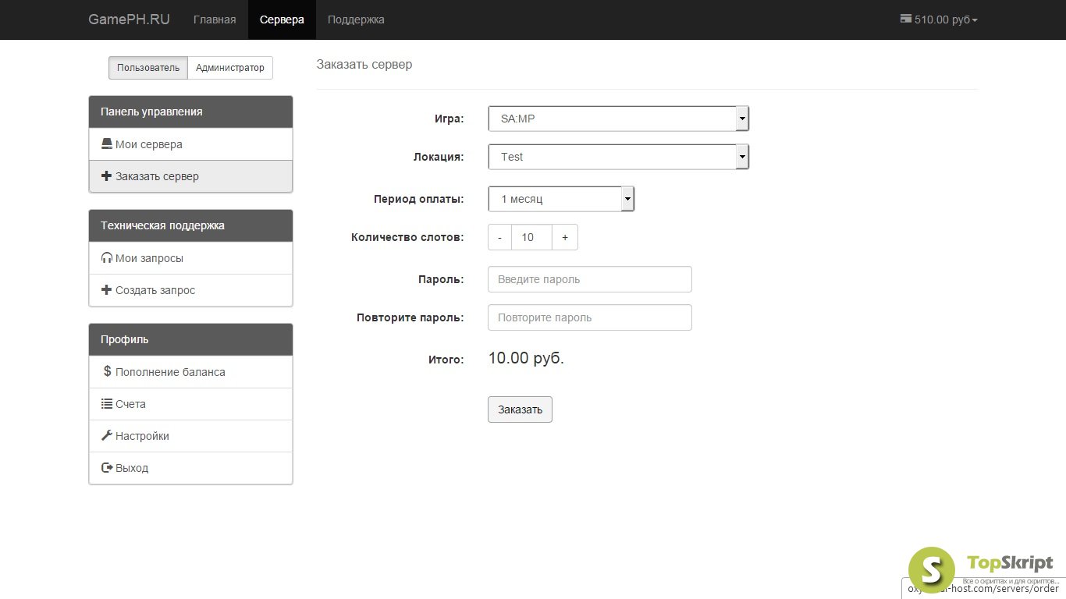Viewport: 1066px width, 599px height.
Task: Click the list icon beside Счета
Action: (x=107, y=404)
